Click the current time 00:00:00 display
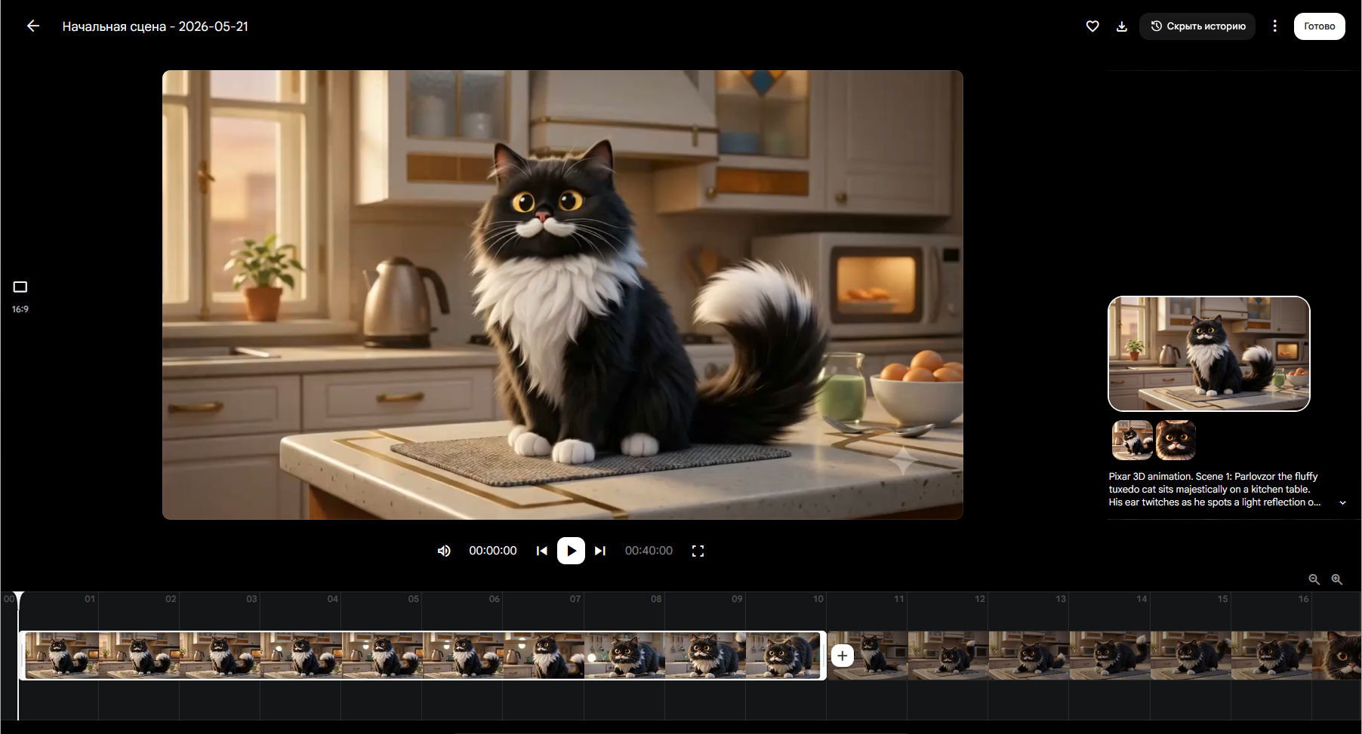Image resolution: width=1362 pixels, height=734 pixels. pos(493,551)
